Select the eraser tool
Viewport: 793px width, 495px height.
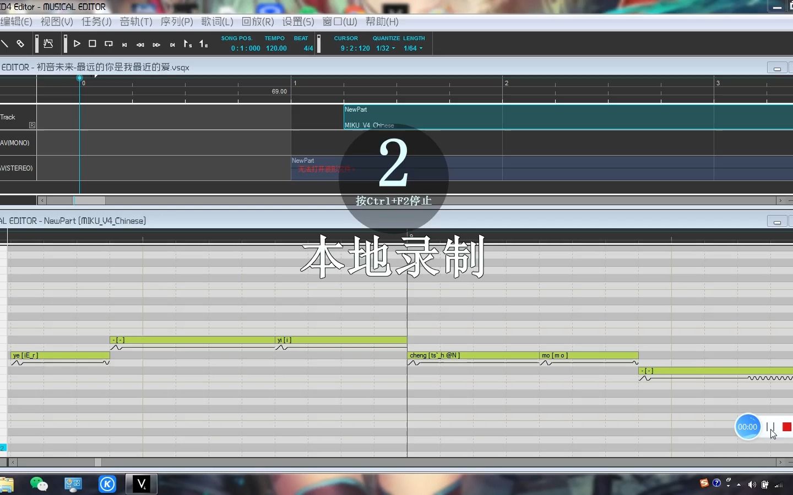tap(20, 43)
